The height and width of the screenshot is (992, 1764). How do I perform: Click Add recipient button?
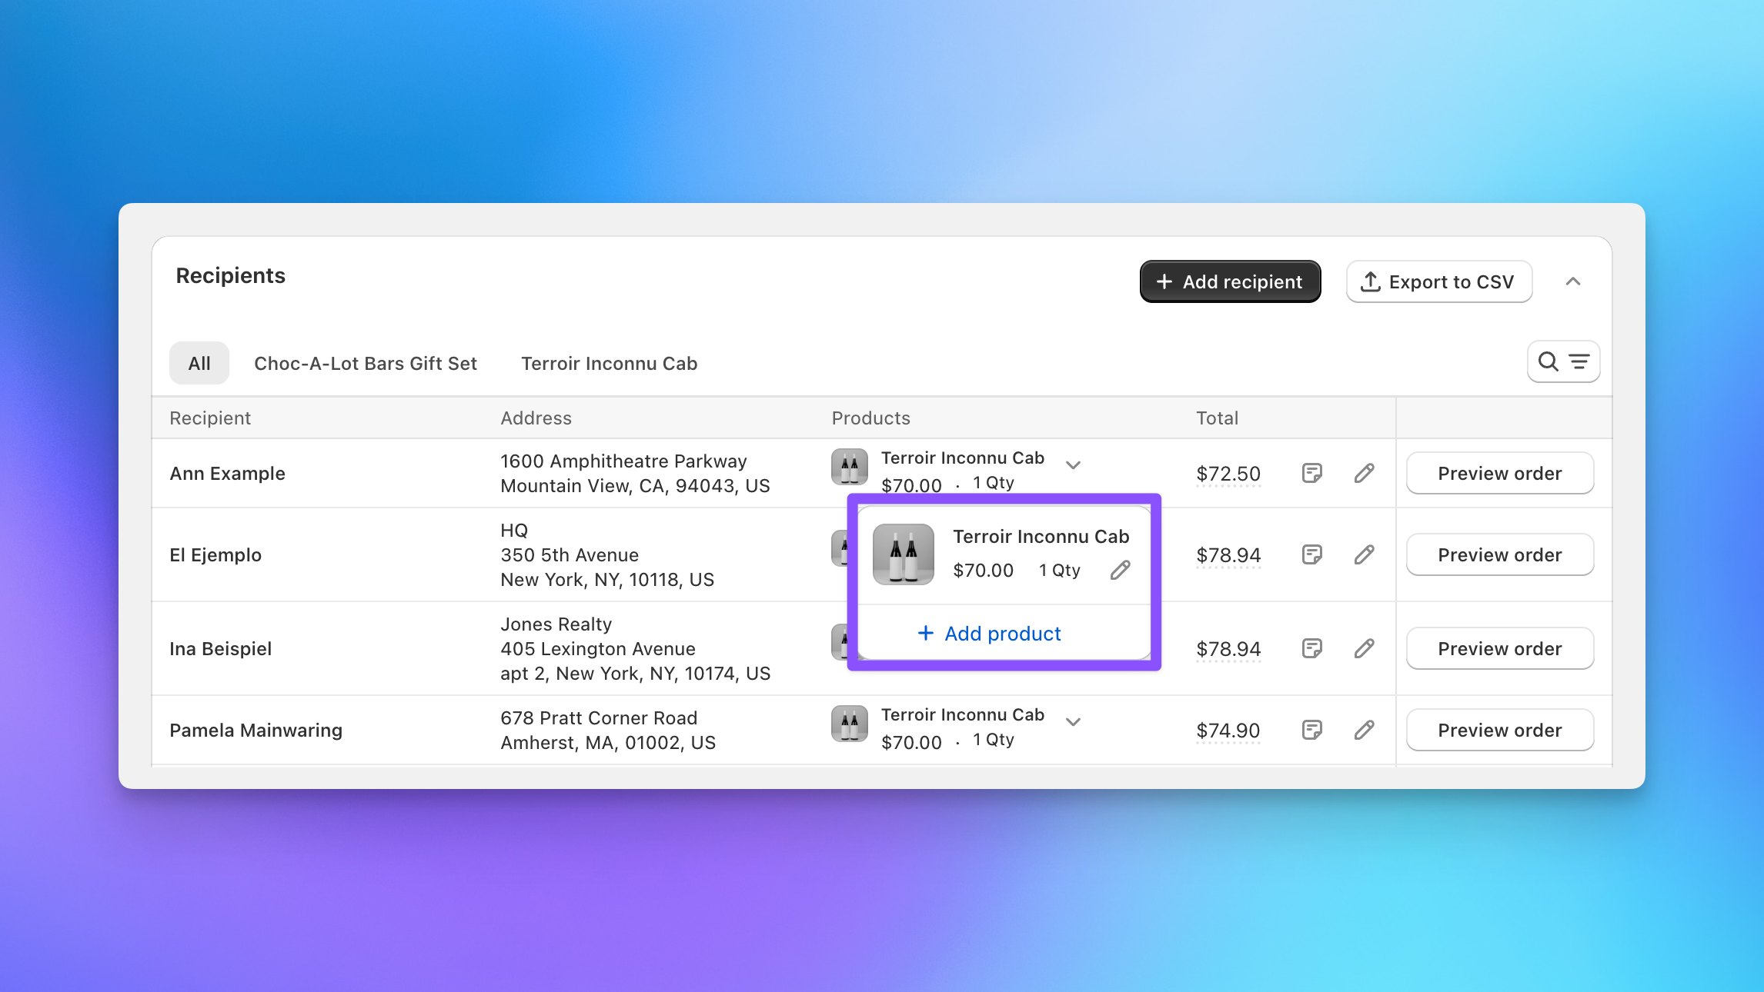[x=1230, y=281]
